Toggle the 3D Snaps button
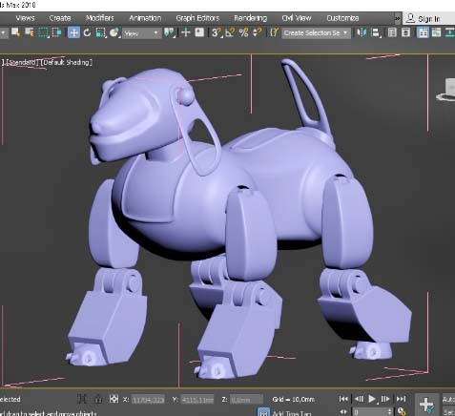The width and height of the screenshot is (455, 416). coord(217,32)
